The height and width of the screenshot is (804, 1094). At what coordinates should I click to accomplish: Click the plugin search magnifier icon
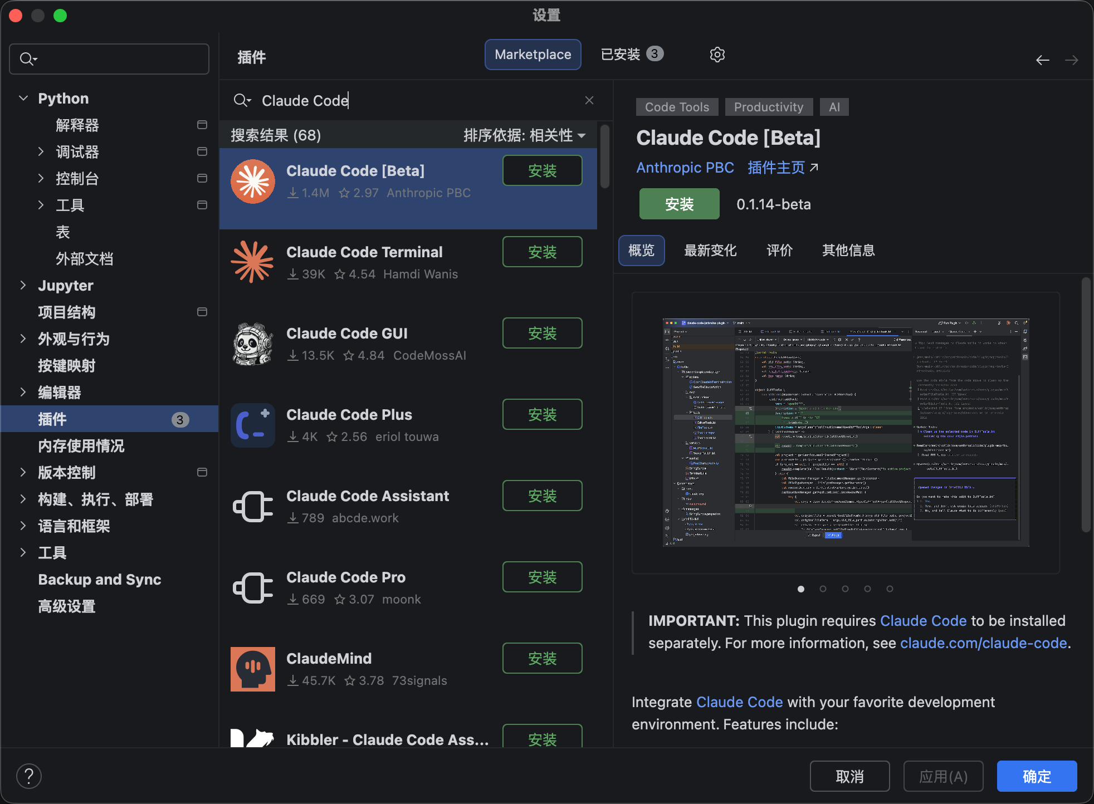(242, 100)
